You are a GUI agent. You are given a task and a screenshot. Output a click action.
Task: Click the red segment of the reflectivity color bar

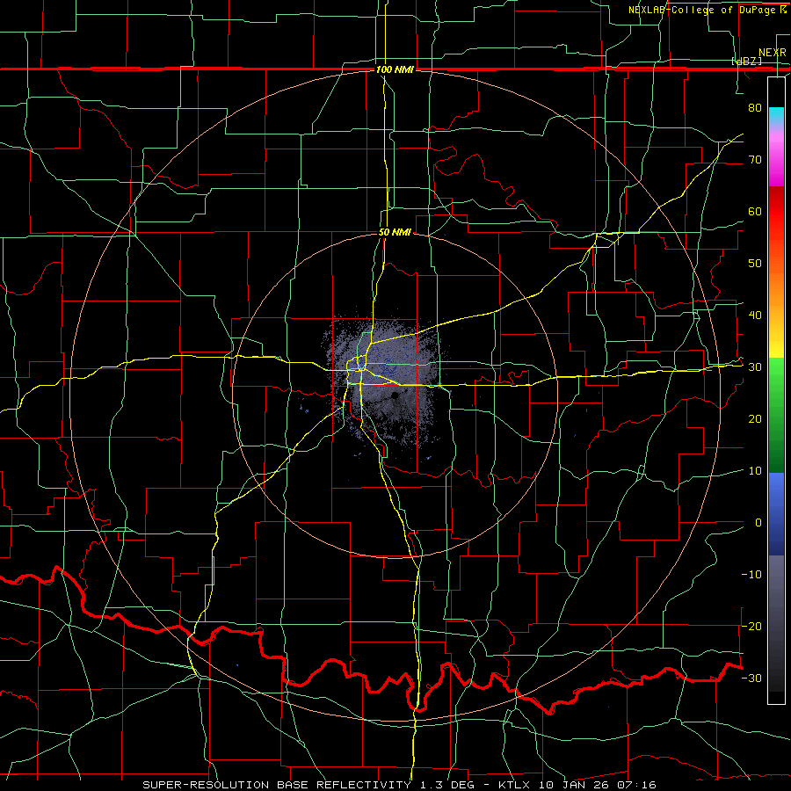(x=776, y=212)
